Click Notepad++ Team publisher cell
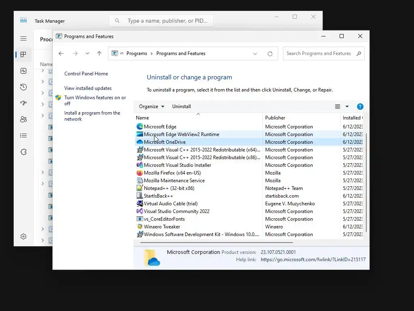The width and height of the screenshot is (414, 311). 284,188
